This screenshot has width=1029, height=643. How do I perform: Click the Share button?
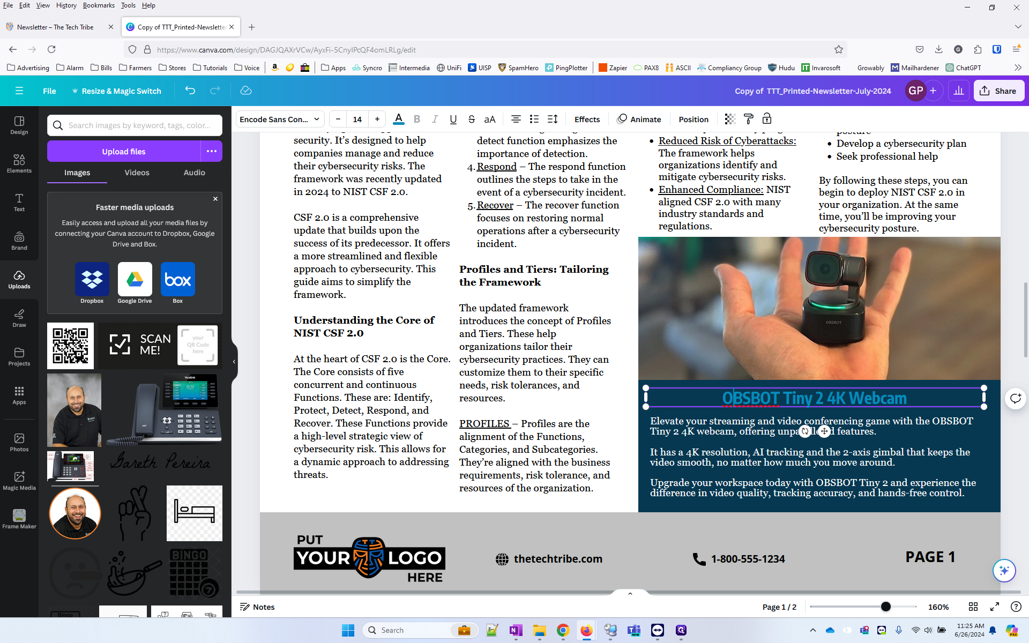click(998, 91)
